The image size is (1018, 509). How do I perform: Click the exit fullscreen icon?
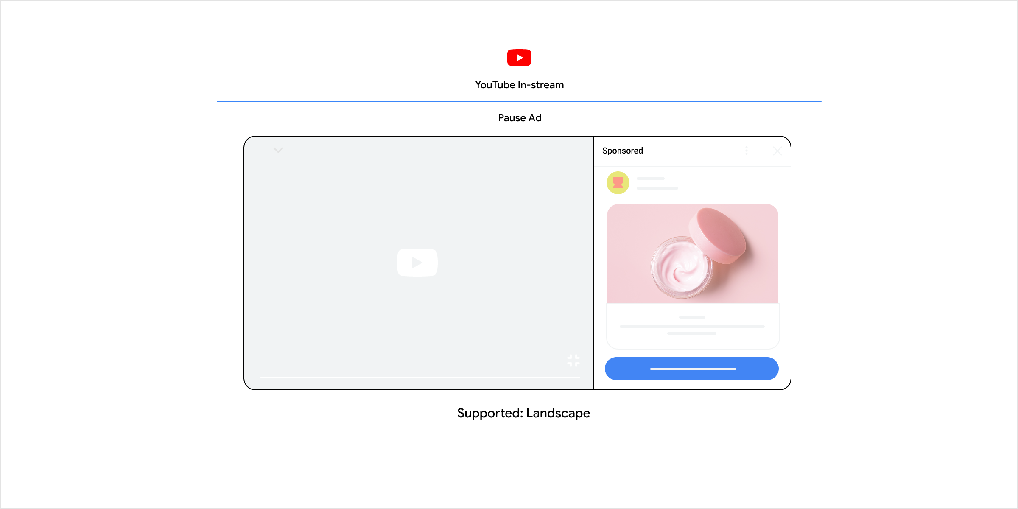573,361
